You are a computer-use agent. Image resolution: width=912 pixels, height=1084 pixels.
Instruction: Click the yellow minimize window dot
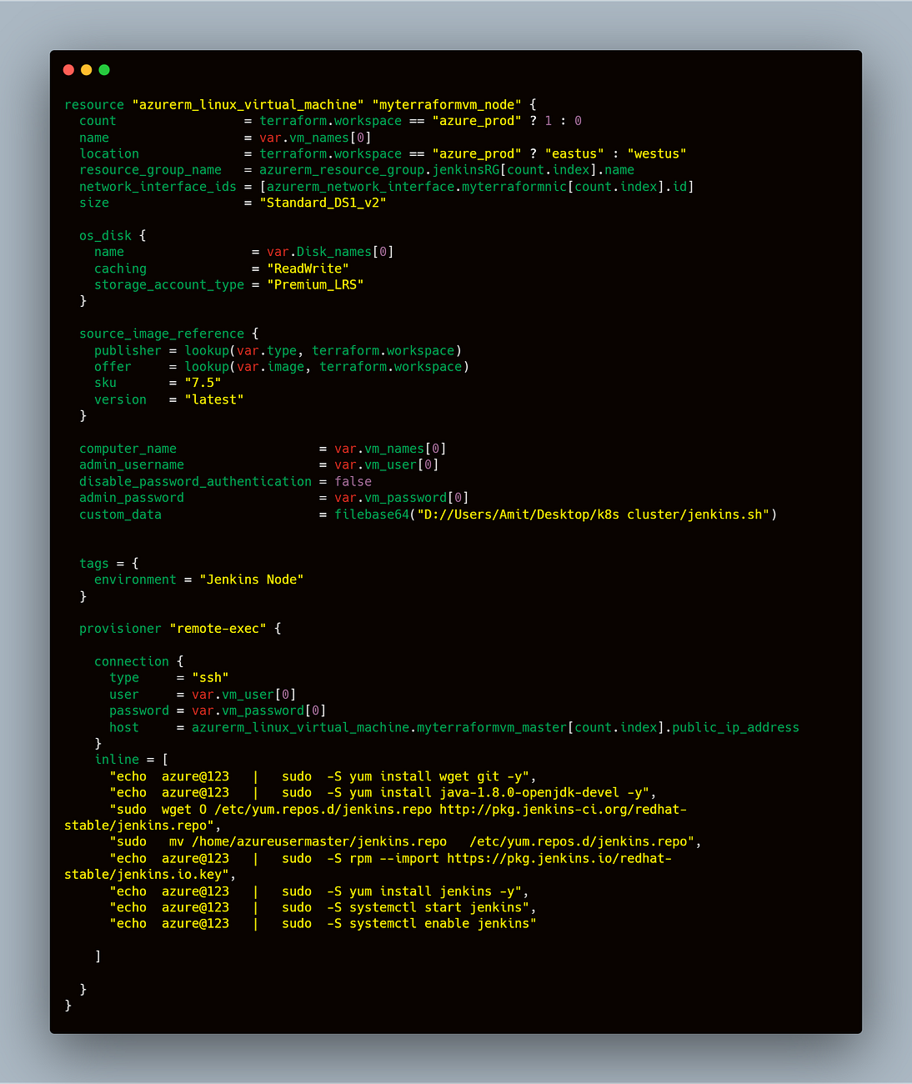click(87, 70)
